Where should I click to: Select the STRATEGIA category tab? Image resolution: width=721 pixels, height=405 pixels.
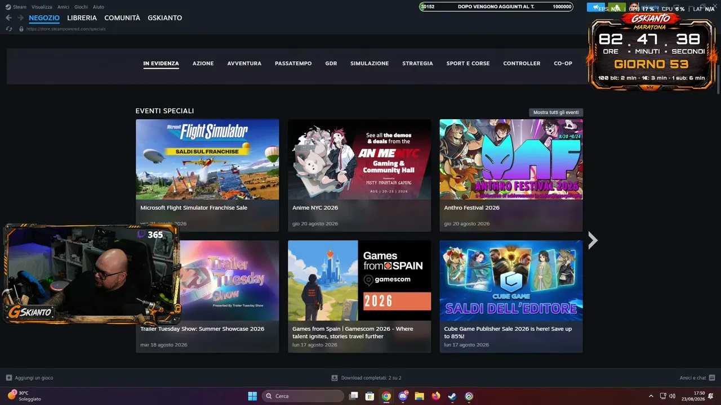tap(418, 64)
